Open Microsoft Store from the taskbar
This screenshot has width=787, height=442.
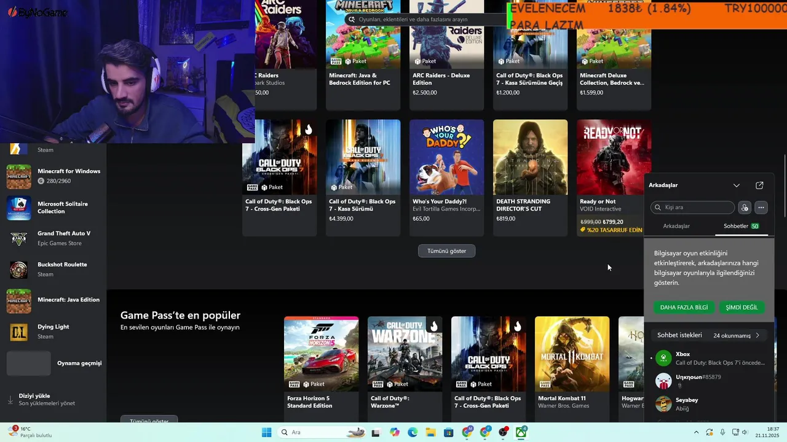[x=448, y=432]
